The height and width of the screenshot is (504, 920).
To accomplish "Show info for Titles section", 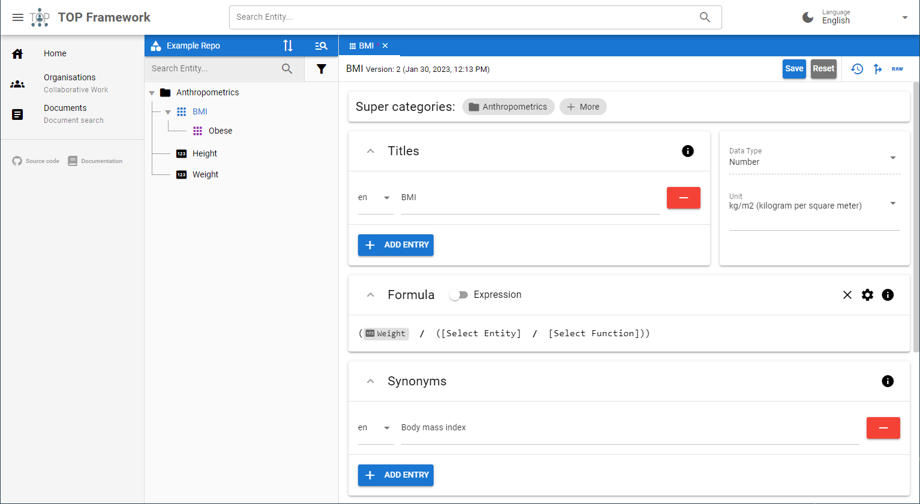I will 688,151.
